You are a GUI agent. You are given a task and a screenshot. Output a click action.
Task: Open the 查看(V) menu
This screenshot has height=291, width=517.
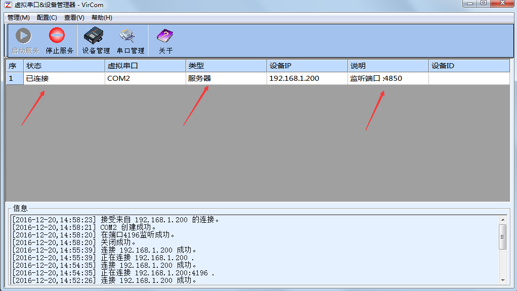click(74, 18)
